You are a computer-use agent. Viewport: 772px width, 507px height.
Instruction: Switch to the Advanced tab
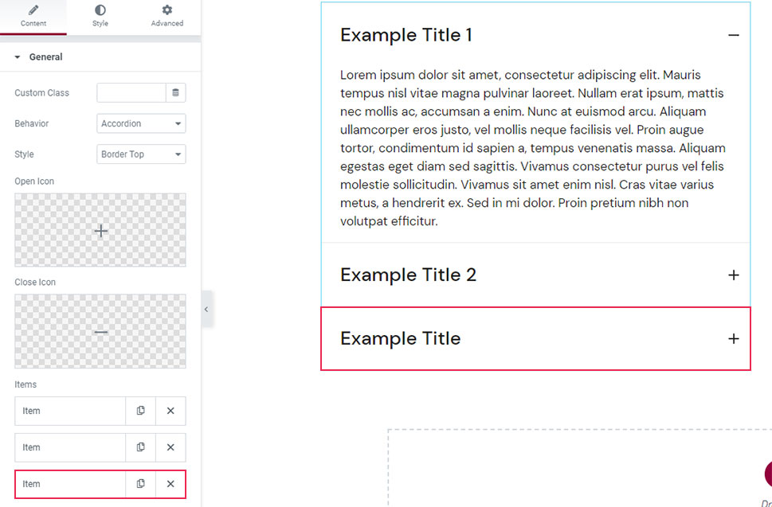(x=167, y=16)
